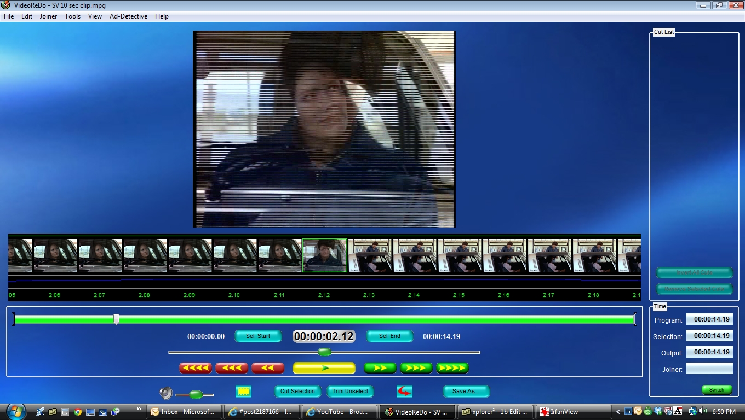This screenshot has height=420, width=745.
Task: Open the Joiner menu
Action: (48, 16)
